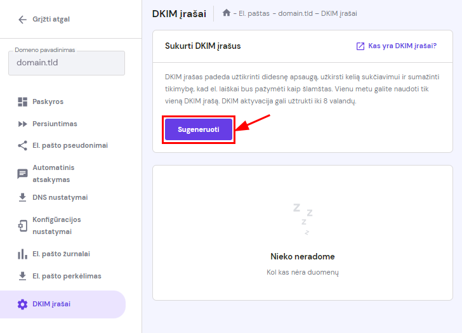Image resolution: width=462 pixels, height=333 pixels.
Task: Click the DKIM įrašai gear icon
Action: (x=23, y=304)
